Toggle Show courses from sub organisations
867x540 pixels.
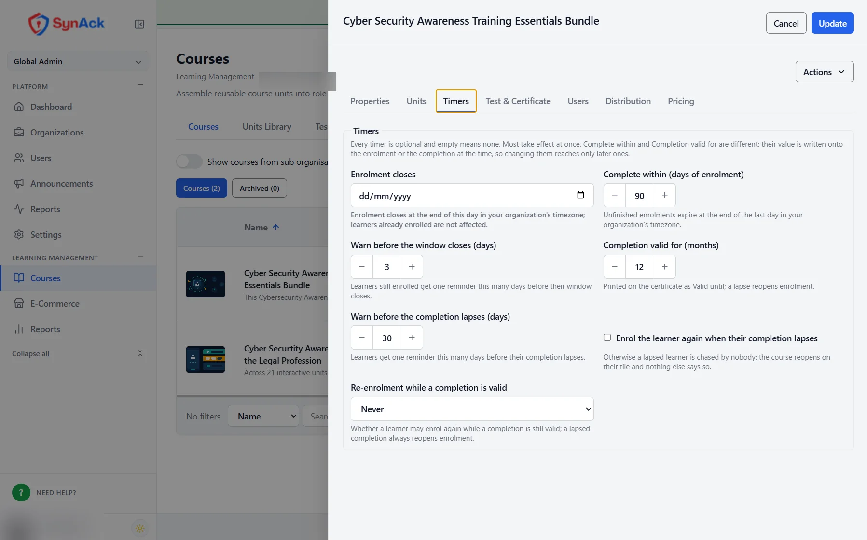(x=189, y=162)
